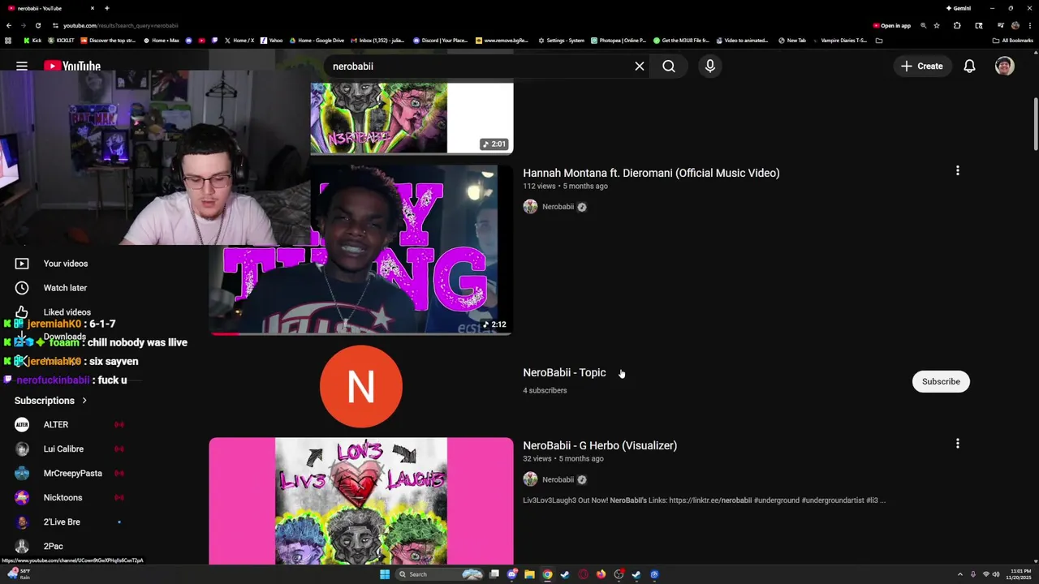Click the 4 subscribers text
The width and height of the screenshot is (1039, 584).
click(545, 390)
